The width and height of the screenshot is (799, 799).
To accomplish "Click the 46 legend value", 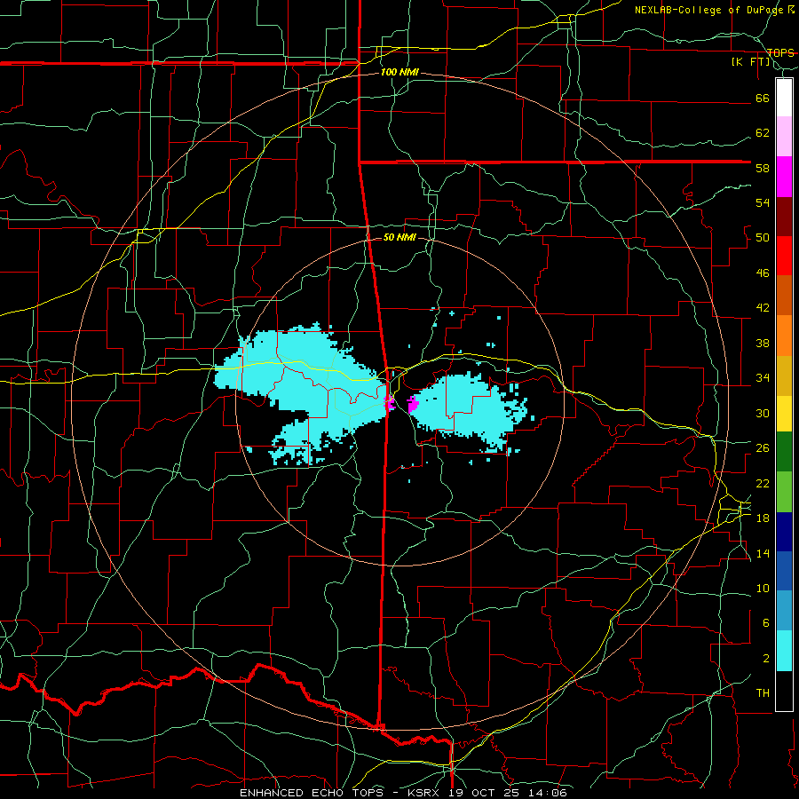I will (x=763, y=273).
